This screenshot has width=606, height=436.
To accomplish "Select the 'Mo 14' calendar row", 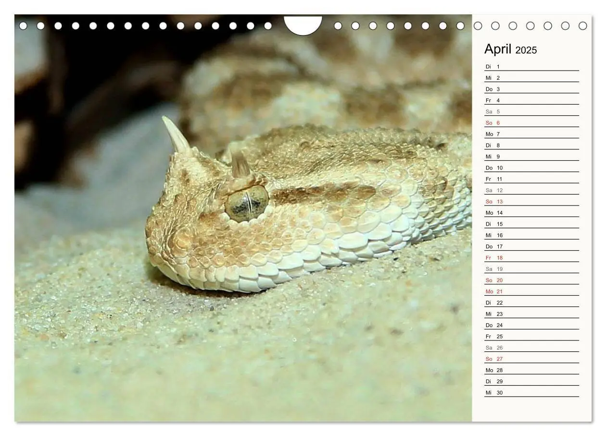I will [531, 213].
